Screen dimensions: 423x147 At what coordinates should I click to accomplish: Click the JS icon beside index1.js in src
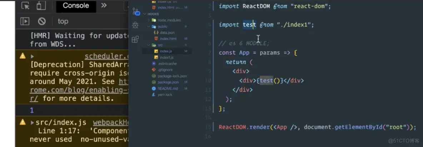156,58
